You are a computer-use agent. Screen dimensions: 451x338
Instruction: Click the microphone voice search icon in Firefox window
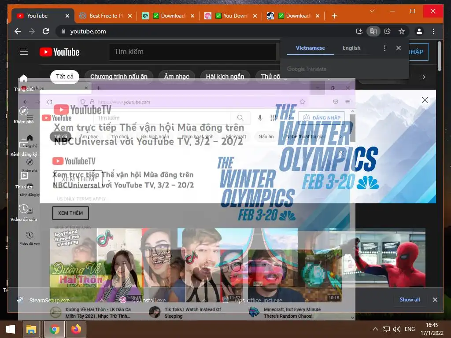point(260,118)
